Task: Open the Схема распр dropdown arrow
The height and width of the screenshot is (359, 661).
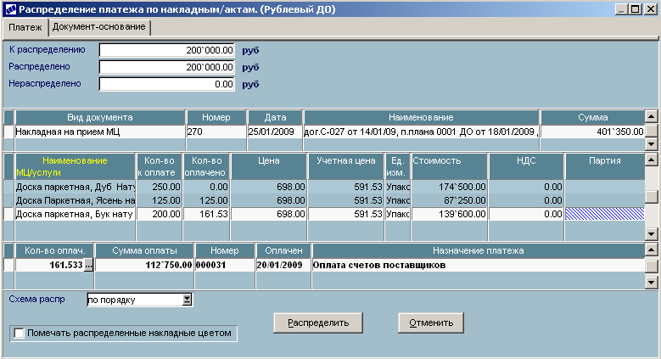Action: tap(188, 300)
